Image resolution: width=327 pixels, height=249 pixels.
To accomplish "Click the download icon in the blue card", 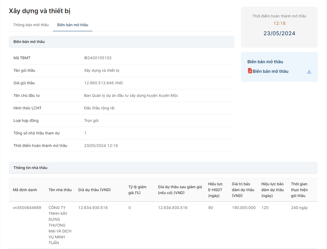I will click(x=309, y=72).
